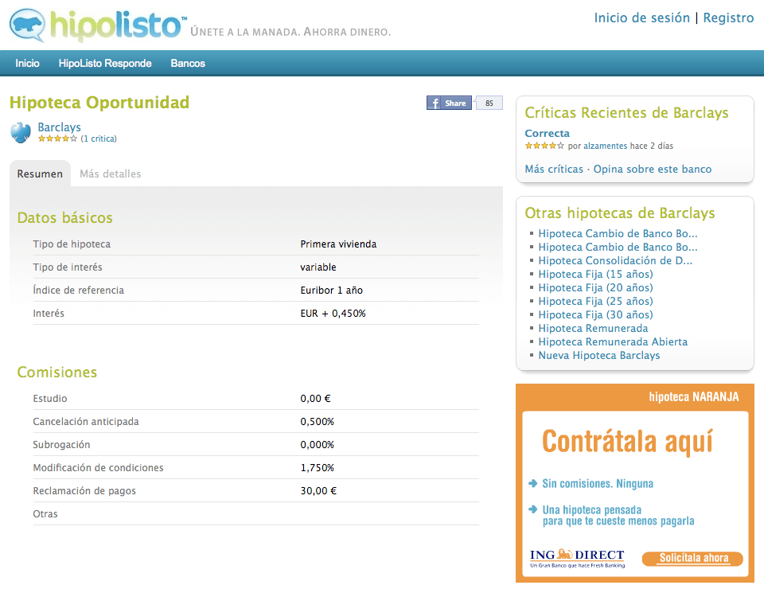Open the Nueva Hipoteca Barclays link
Screen dimensions: 764x589
tap(598, 356)
